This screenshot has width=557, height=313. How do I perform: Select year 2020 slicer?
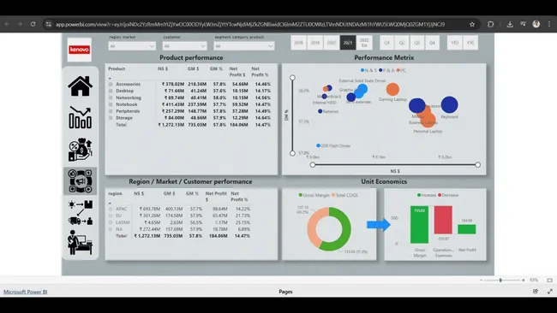[332, 43]
